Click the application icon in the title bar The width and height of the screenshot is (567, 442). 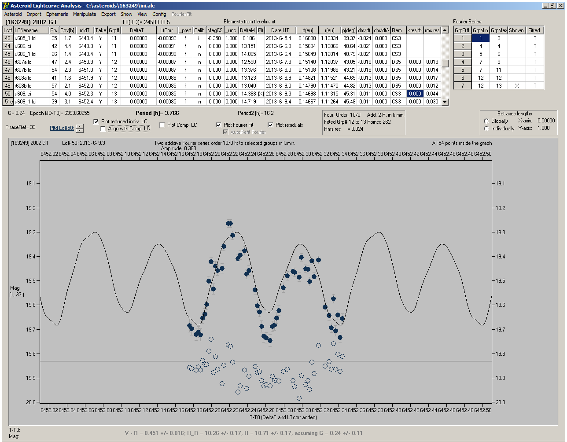coord(6,6)
